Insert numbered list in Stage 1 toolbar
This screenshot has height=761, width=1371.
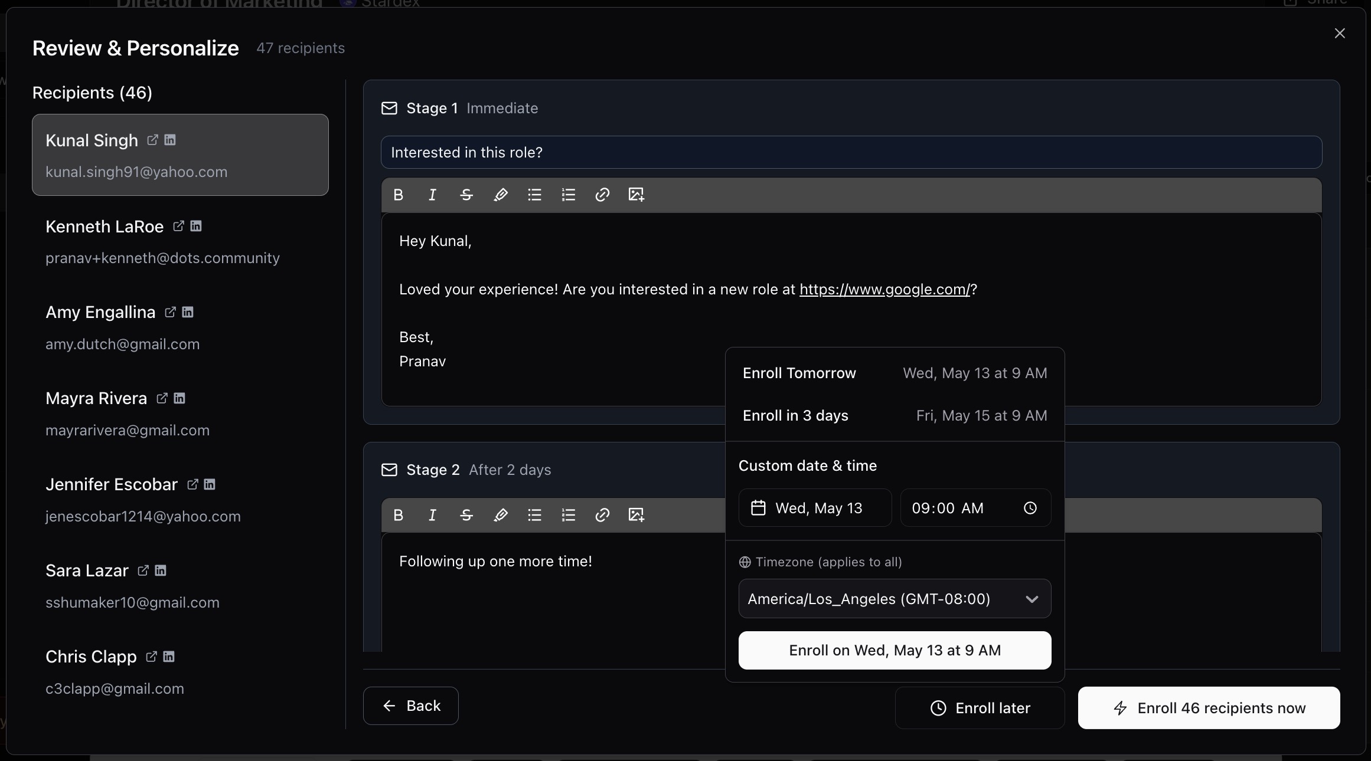pos(569,195)
